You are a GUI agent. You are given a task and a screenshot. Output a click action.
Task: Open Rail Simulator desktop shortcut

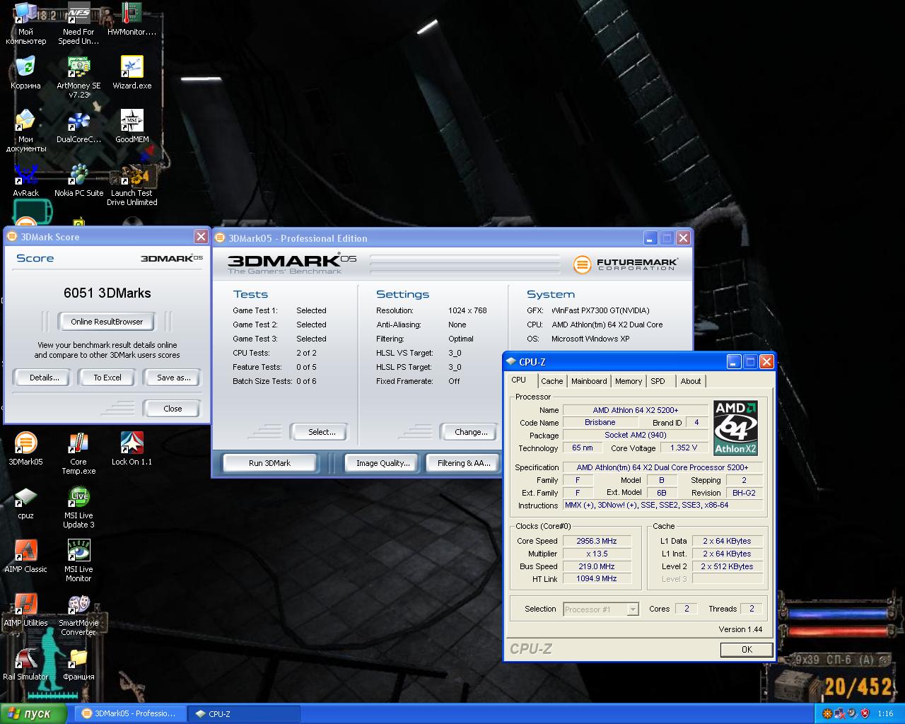pos(25,664)
